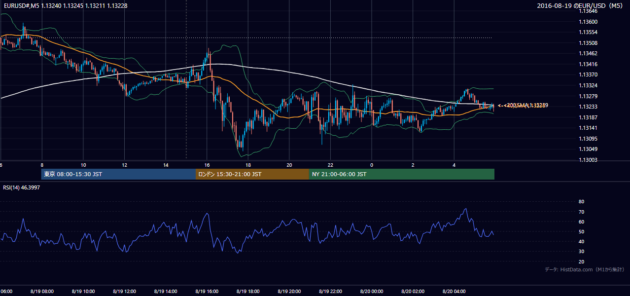Click RSI scale value 70

click(581, 212)
